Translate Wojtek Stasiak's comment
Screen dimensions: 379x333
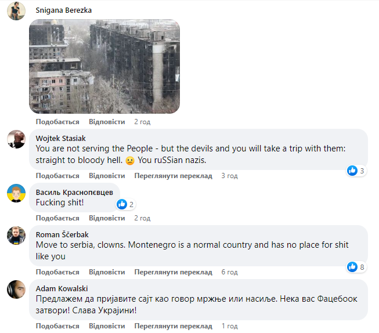click(x=173, y=176)
